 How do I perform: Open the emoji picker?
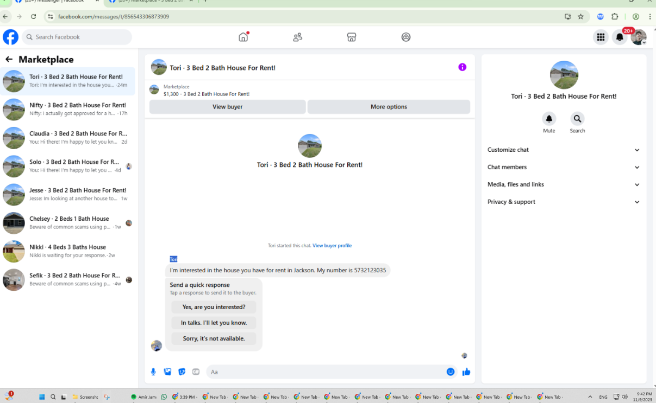point(451,372)
